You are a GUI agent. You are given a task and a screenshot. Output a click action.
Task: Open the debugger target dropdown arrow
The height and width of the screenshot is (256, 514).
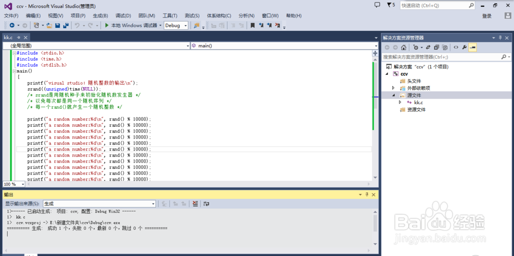[x=160, y=25]
